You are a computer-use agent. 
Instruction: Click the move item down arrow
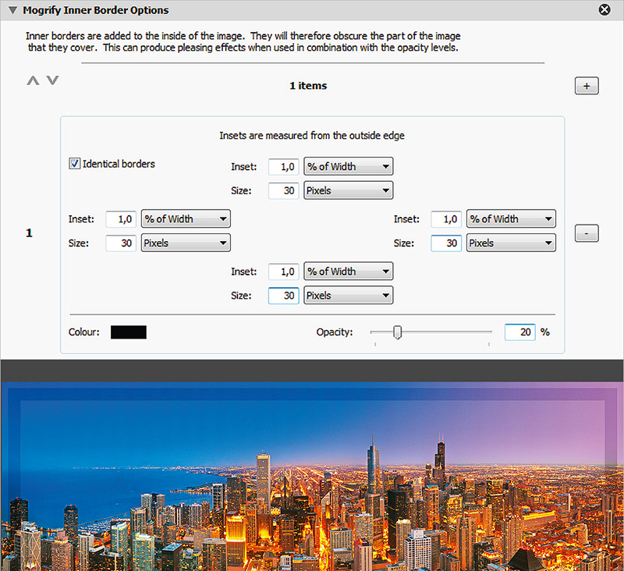point(52,80)
